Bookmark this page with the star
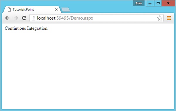This screenshot has height=111, width=176. [x=160, y=18]
